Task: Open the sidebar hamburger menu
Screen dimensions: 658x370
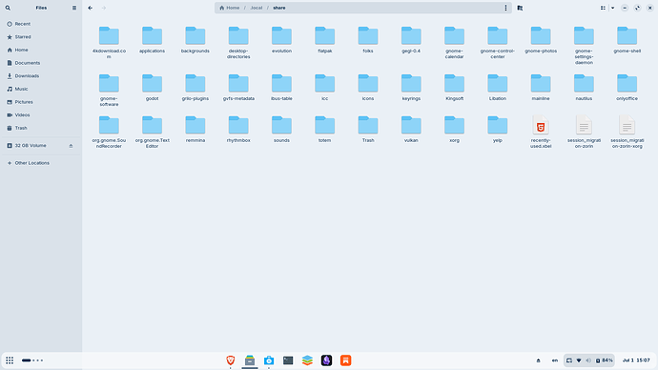Action: (x=74, y=8)
